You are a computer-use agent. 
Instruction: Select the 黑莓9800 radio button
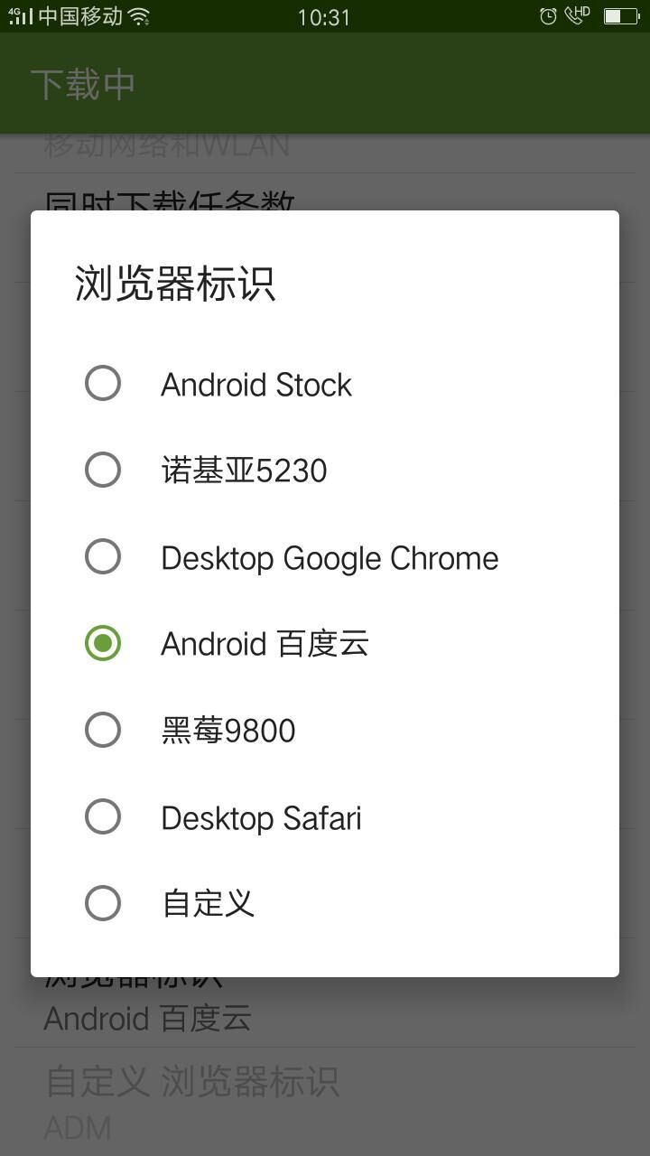tap(103, 730)
